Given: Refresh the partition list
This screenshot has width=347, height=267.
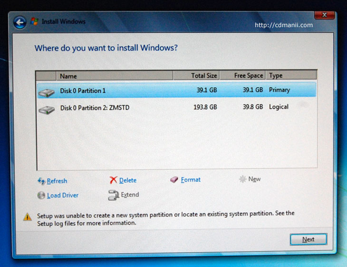Looking at the screenshot, I should (57, 181).
